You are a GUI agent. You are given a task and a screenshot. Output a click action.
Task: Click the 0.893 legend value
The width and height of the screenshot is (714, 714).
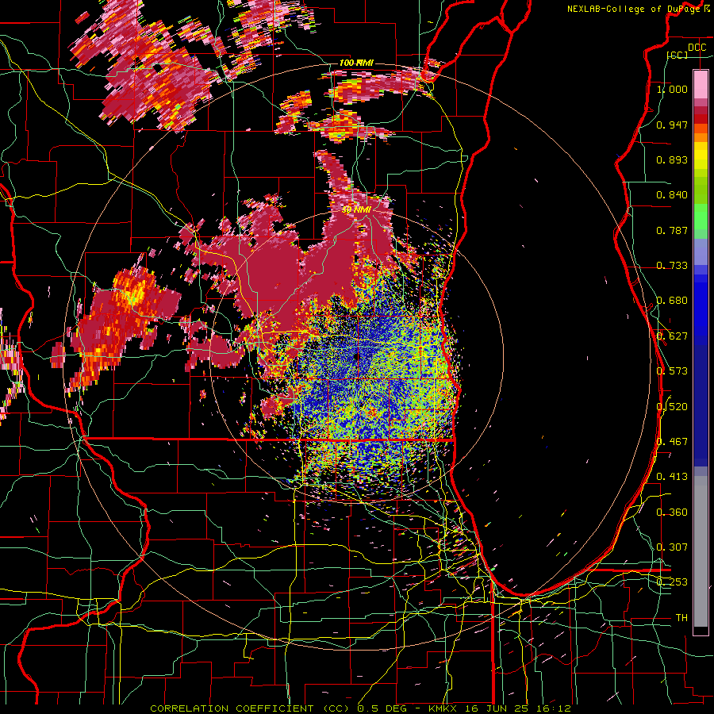pyautogui.click(x=672, y=159)
